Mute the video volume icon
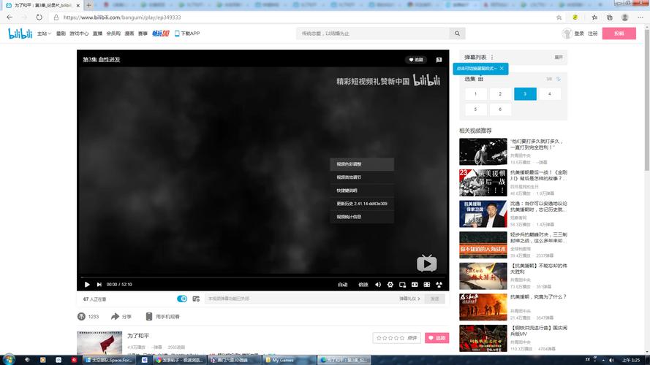The image size is (650, 365). pos(378,284)
